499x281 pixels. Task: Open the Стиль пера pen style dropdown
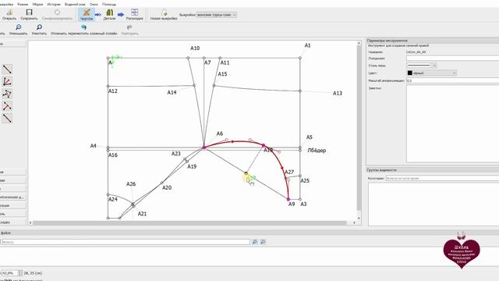click(x=422, y=66)
